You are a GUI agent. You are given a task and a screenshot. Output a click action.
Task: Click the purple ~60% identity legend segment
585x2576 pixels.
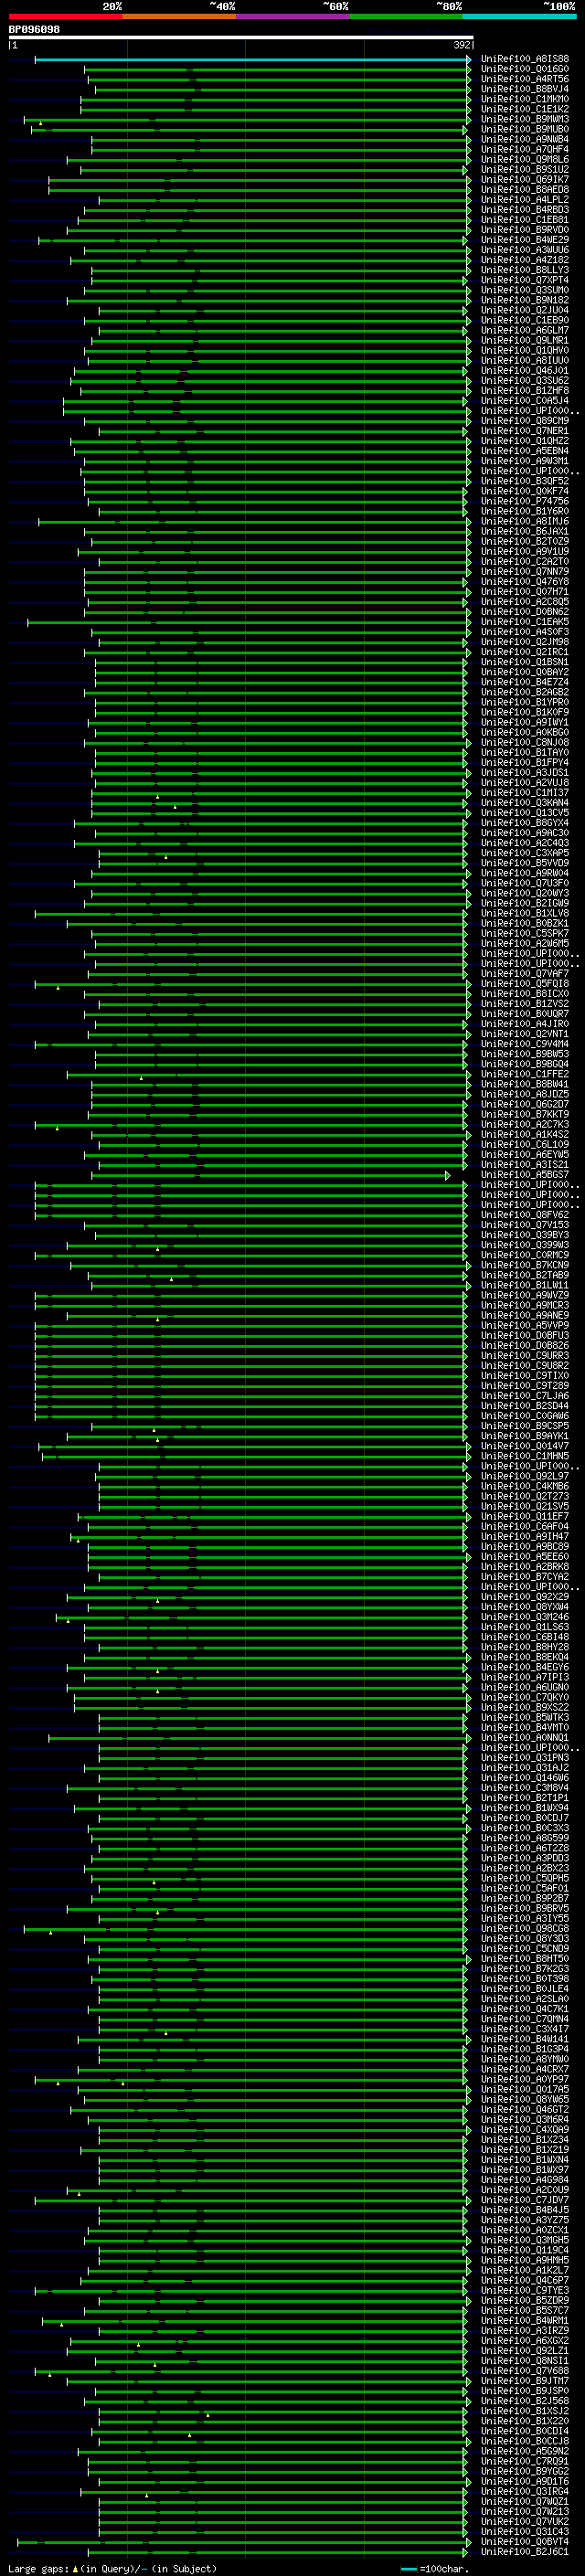coord(293,16)
